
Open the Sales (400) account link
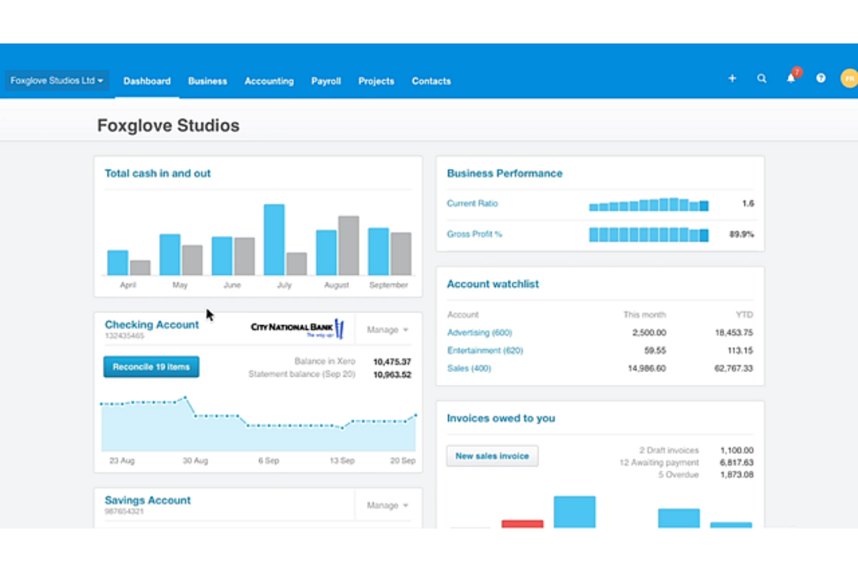468,368
